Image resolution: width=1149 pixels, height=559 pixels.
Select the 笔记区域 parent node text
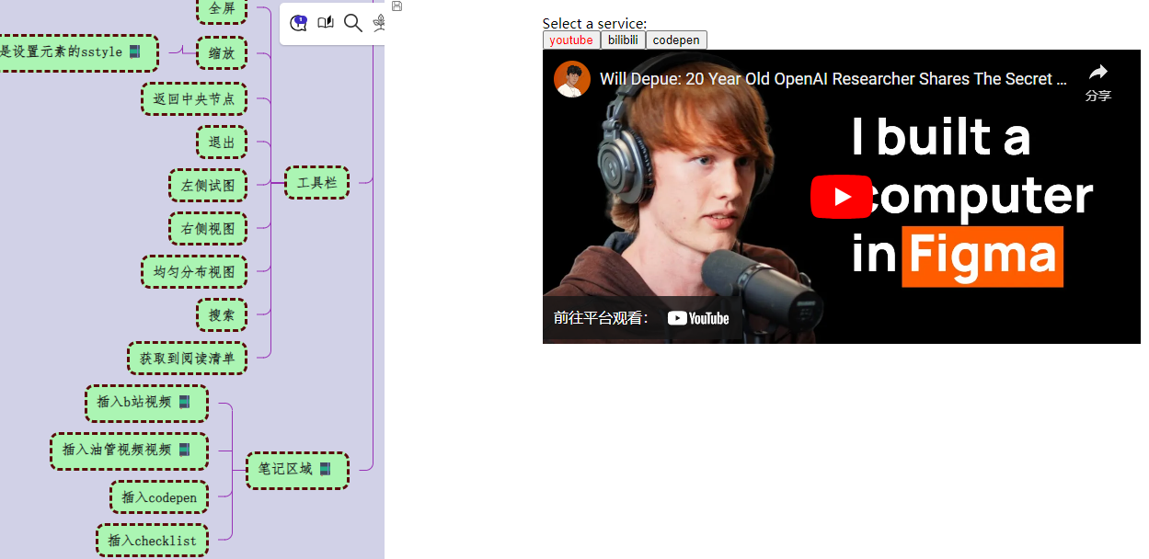click(285, 469)
